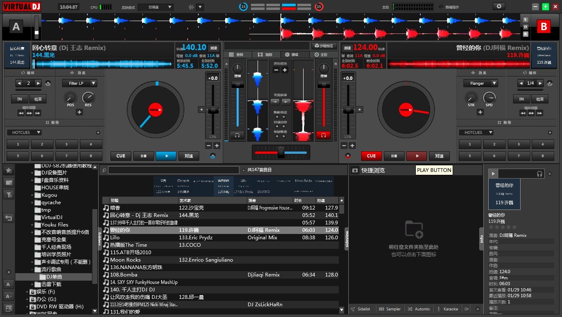Toggle S waveform mode button
This screenshot has height=317, width=562.
click(526, 20)
